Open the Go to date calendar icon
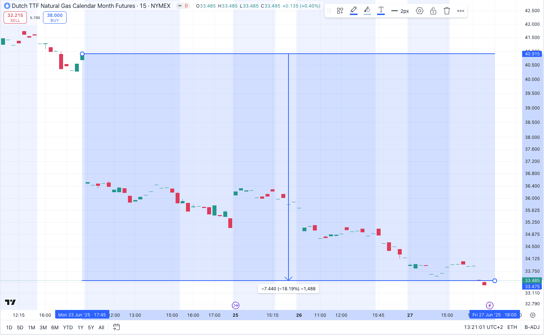Viewport: 544px width, 335px height. (116, 327)
